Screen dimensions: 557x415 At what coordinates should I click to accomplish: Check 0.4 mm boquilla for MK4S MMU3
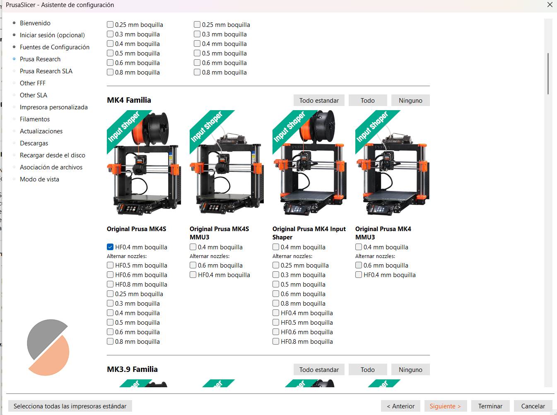[x=193, y=247]
